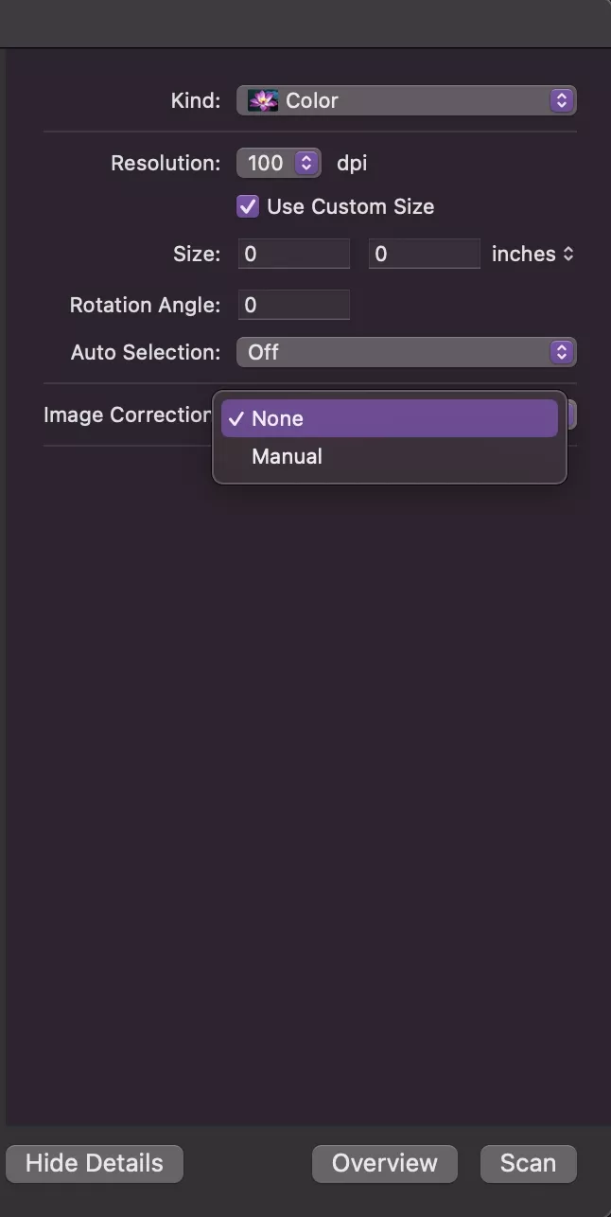Open the Kind dropdown showing Color
The width and height of the screenshot is (611, 1217).
pyautogui.click(x=407, y=99)
